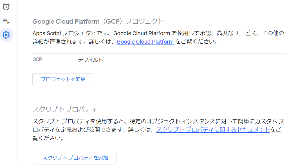
Task: Open the Executions list icon in sidebar
Action: tap(6, 21)
